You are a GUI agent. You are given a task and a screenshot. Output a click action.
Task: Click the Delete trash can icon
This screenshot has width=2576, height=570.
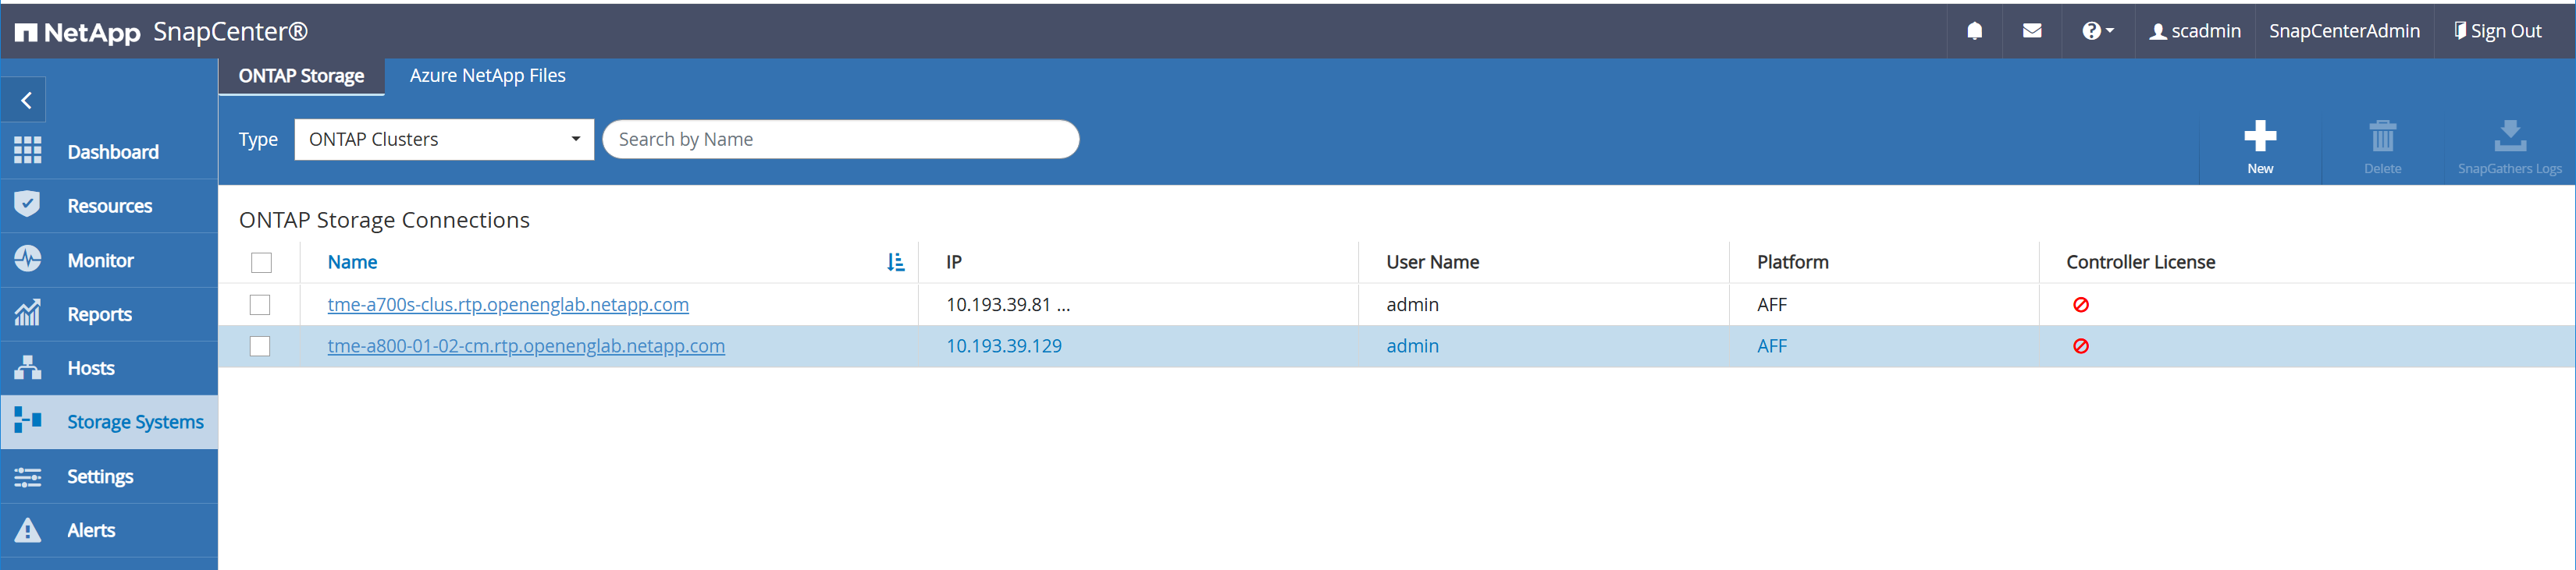2383,136
